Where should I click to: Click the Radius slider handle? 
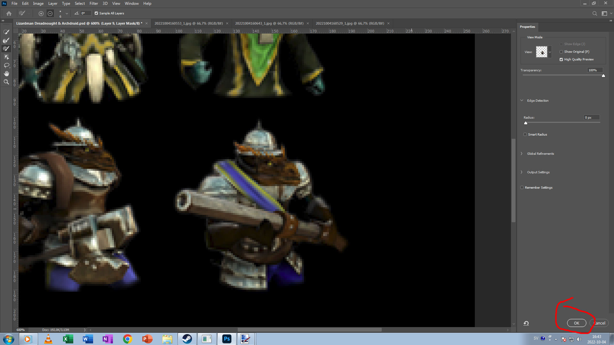(526, 123)
